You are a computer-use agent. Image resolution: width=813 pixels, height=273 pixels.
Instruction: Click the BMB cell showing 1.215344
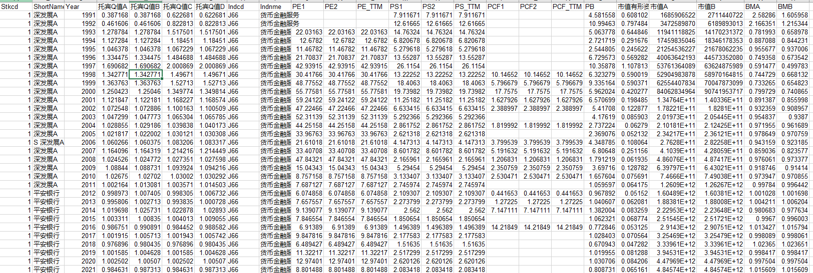(793, 23)
